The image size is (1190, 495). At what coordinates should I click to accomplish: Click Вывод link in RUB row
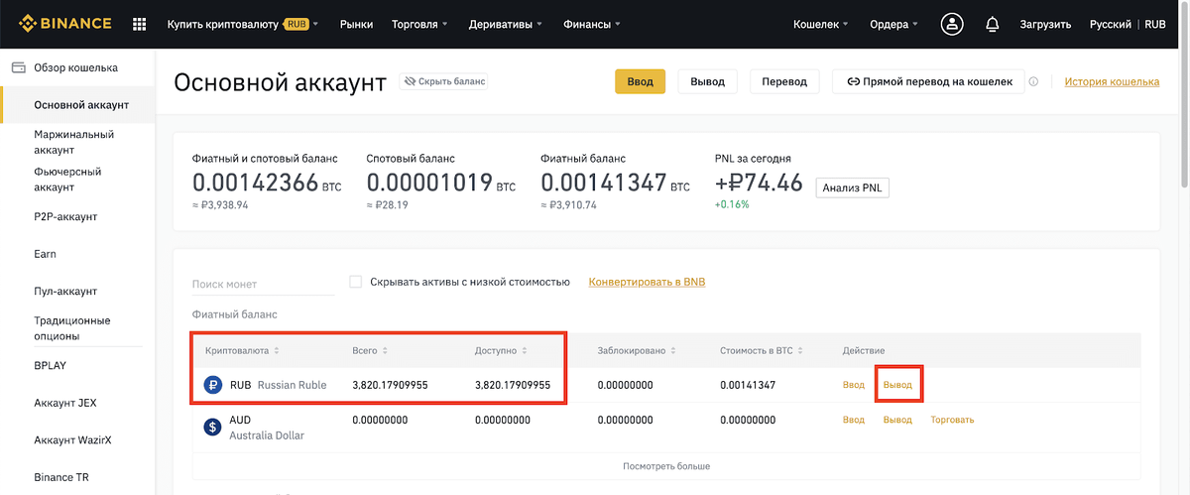point(897,385)
